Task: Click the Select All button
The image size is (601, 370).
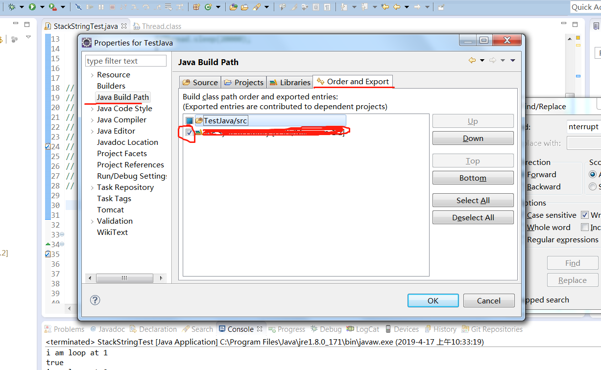Action: point(473,201)
